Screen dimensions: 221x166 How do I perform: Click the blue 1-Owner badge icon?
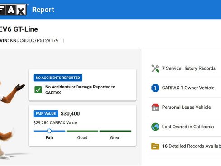(155, 88)
